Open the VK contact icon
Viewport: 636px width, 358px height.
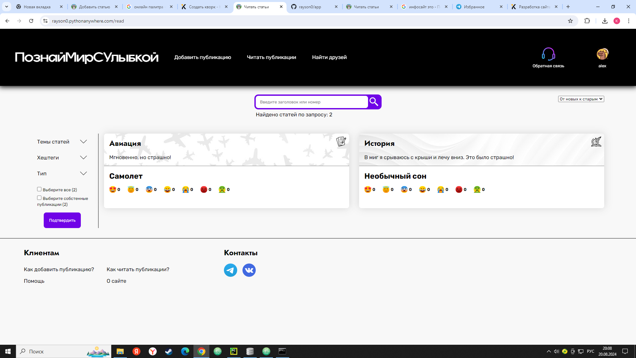pyautogui.click(x=249, y=270)
